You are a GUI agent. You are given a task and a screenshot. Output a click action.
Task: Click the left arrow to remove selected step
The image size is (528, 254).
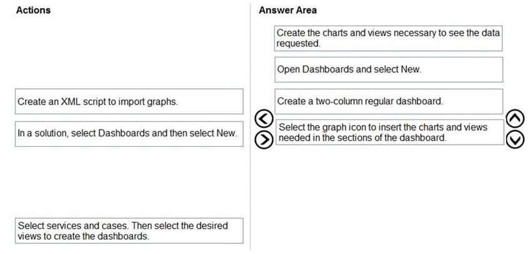click(x=264, y=119)
